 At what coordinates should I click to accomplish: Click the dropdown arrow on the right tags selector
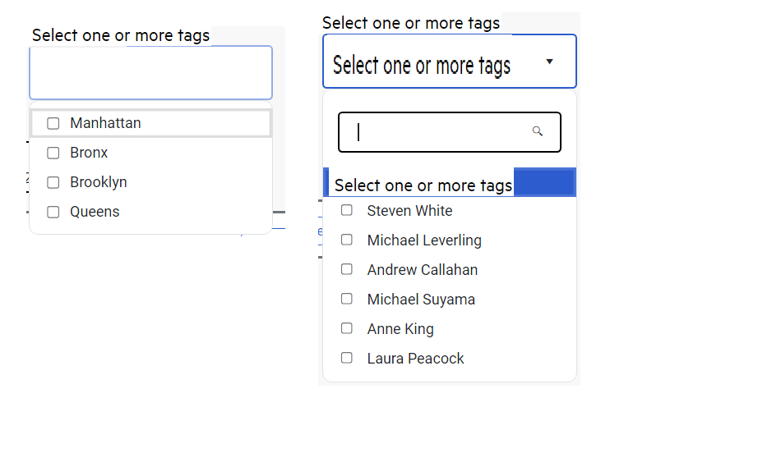[x=549, y=62]
